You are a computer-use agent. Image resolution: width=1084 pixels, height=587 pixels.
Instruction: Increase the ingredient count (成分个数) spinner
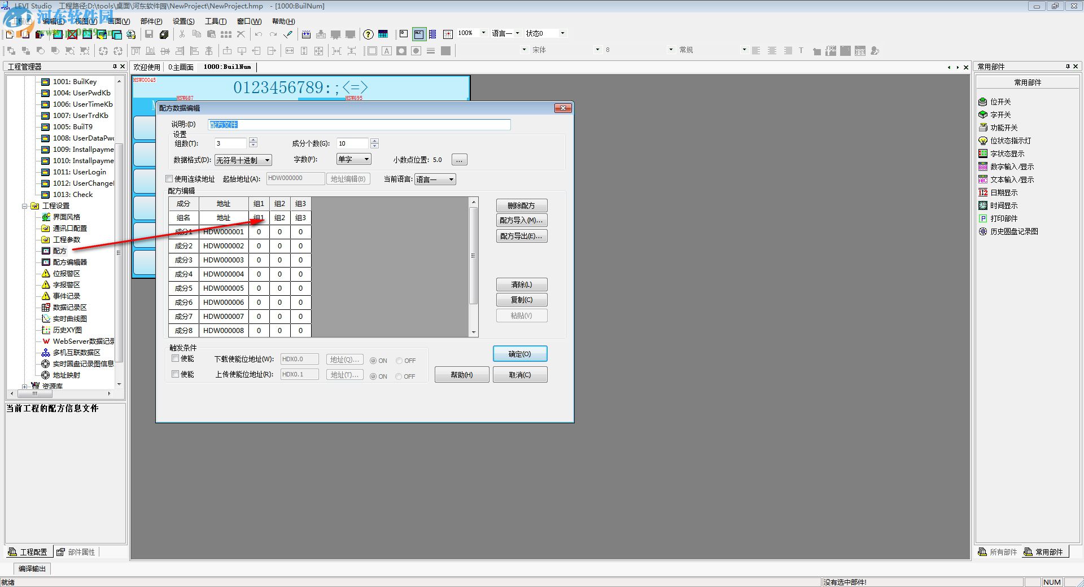[x=374, y=141]
